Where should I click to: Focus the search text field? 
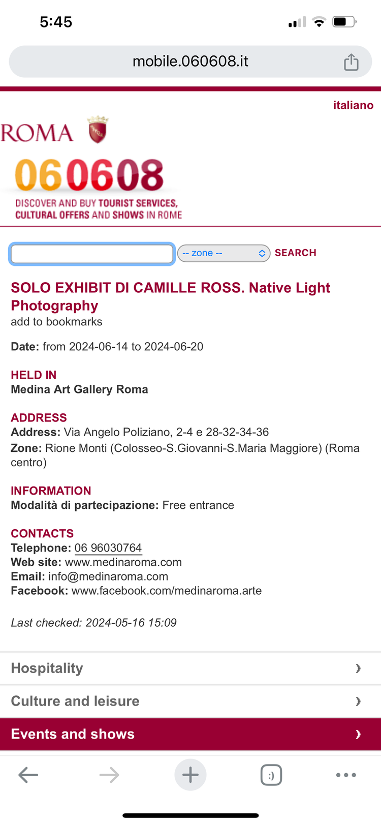(92, 254)
